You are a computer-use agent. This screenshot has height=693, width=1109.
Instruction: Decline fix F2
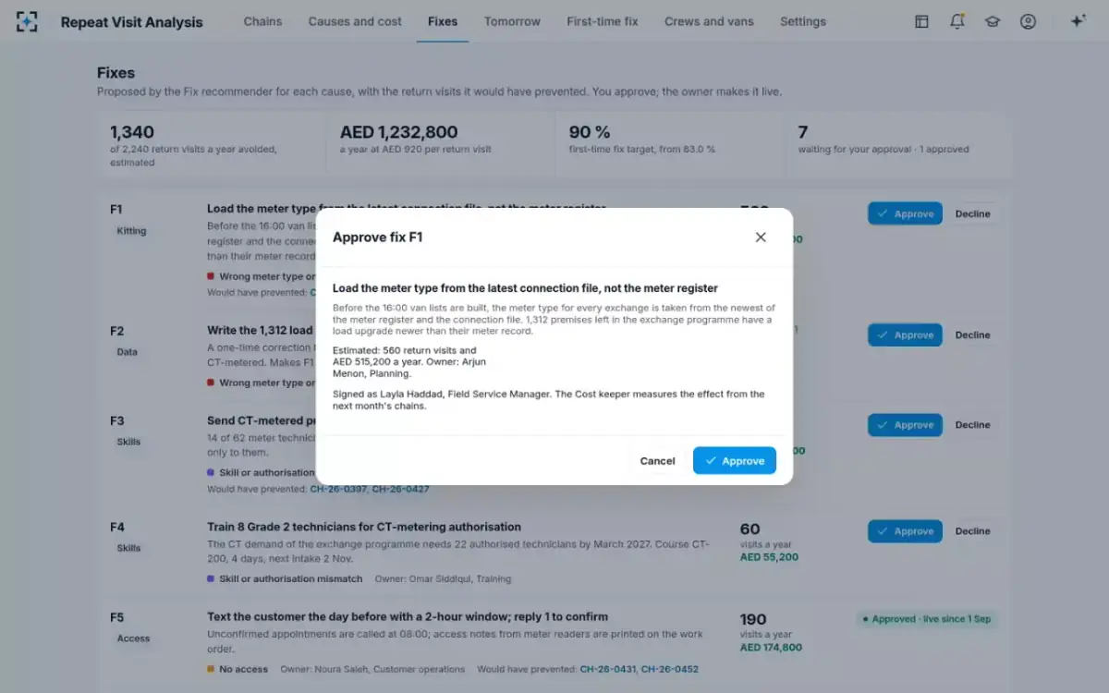[972, 334]
